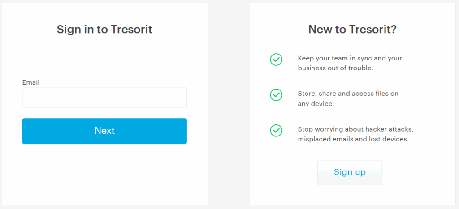This screenshot has width=459, height=209.
Task: Click the checkmark icon next to "Store, share and access files"
Action: (x=276, y=95)
